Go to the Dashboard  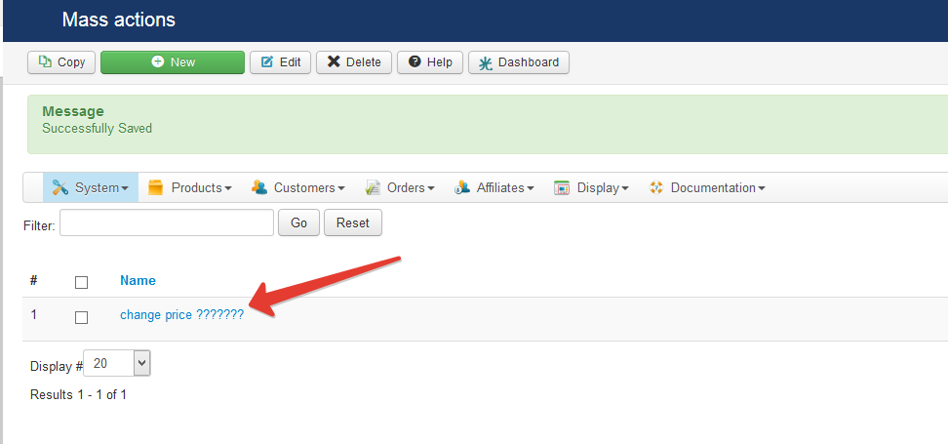[519, 62]
